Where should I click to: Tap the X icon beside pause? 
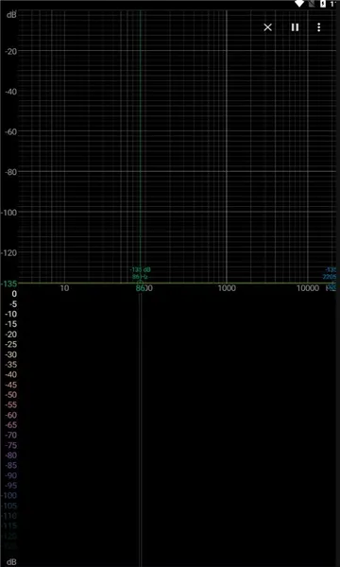(267, 27)
